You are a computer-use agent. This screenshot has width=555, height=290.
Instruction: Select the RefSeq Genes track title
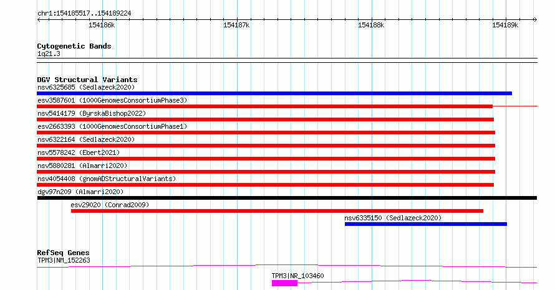click(x=63, y=253)
